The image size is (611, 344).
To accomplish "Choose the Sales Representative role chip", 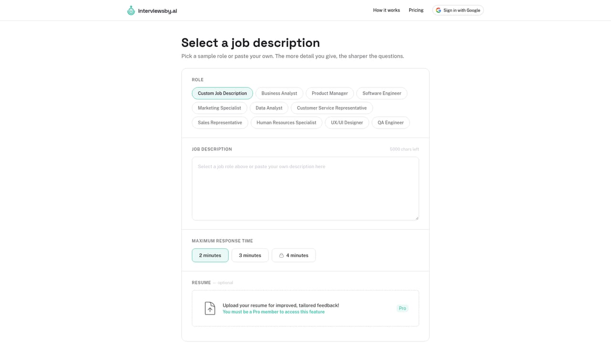I will tap(220, 123).
